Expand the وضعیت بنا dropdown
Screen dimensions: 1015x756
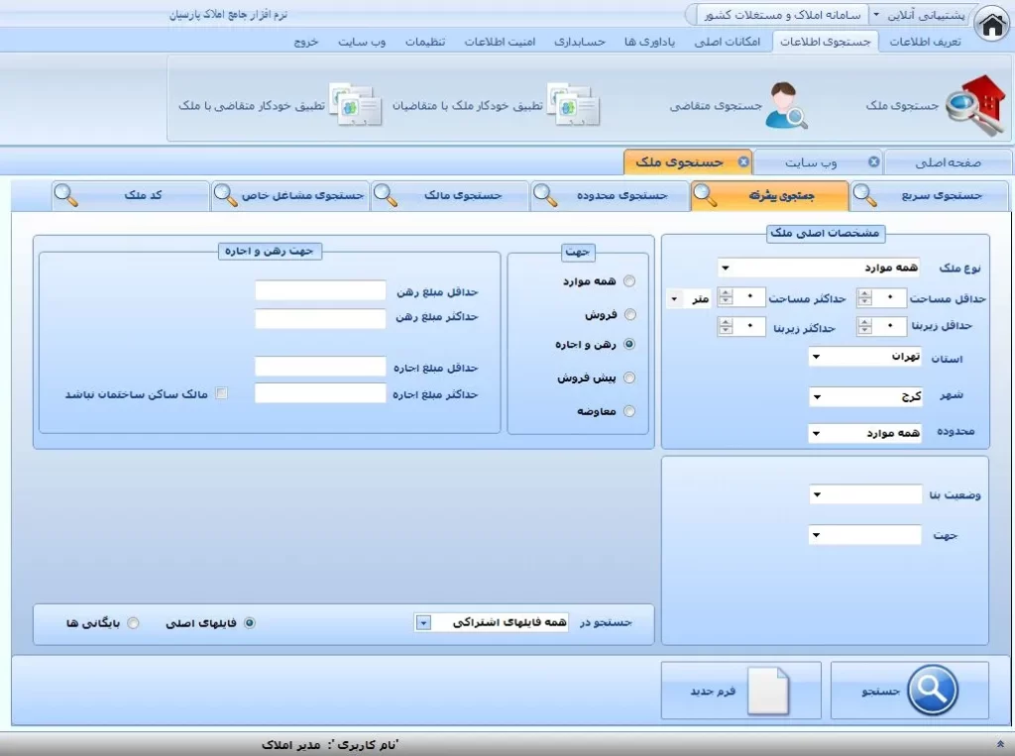[x=815, y=494]
